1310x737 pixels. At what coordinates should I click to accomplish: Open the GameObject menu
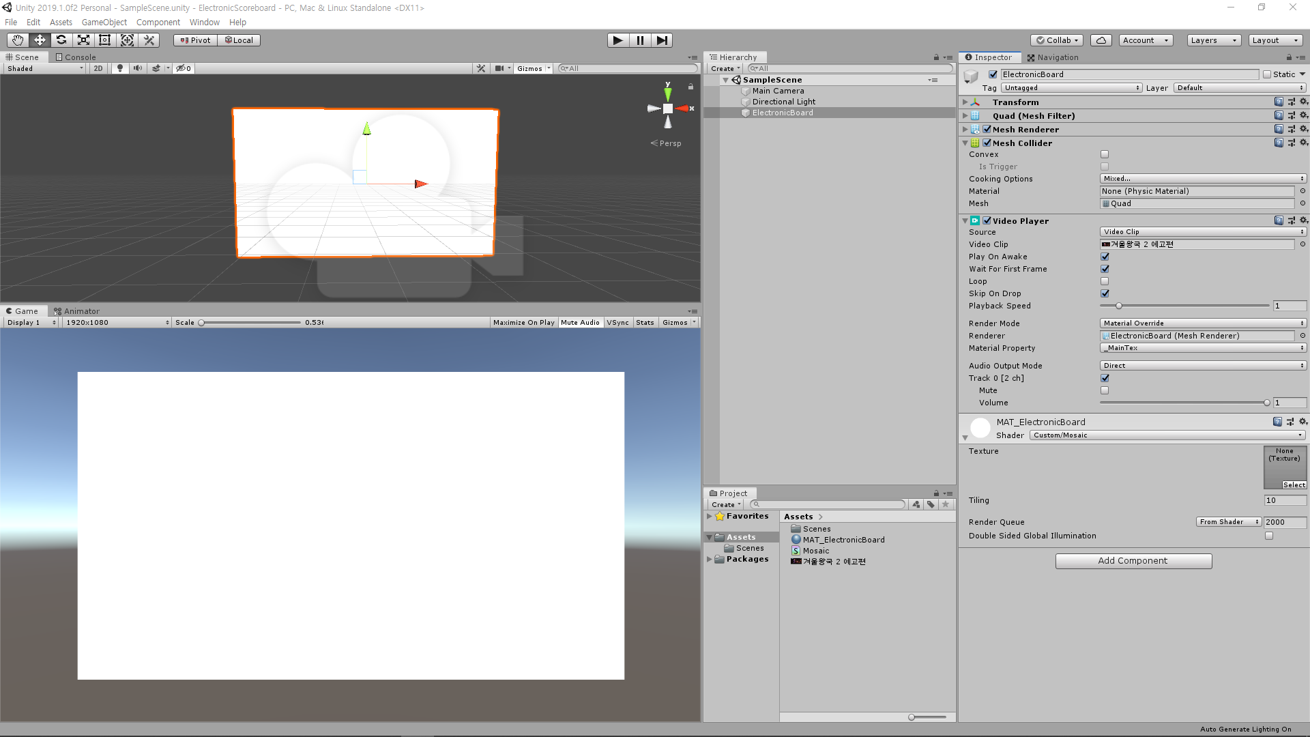pyautogui.click(x=104, y=23)
